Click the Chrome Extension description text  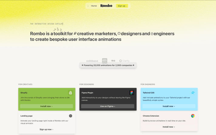[164, 121]
